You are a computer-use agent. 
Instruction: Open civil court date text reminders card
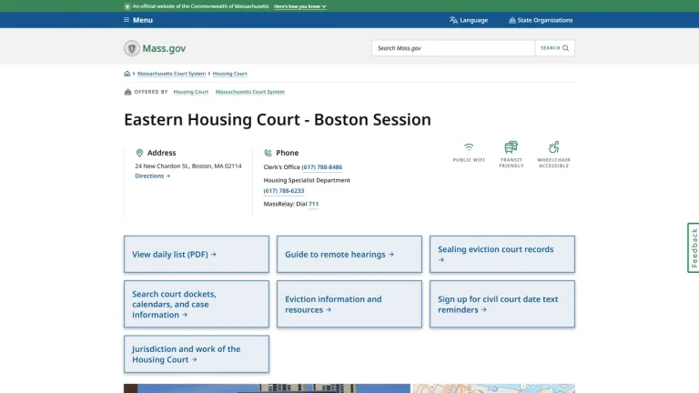502,304
